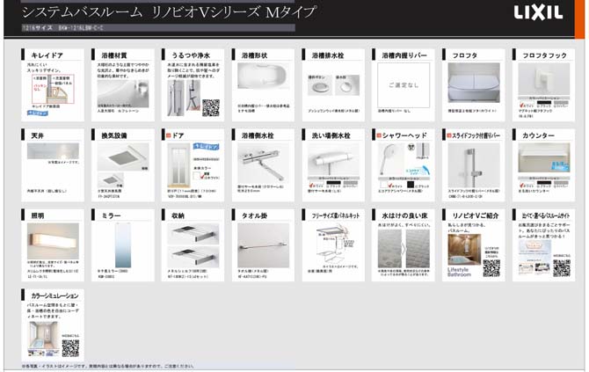Click the blue eco shower icon in シャワーヘッド card
This screenshot has width=589, height=372.
pos(418,171)
